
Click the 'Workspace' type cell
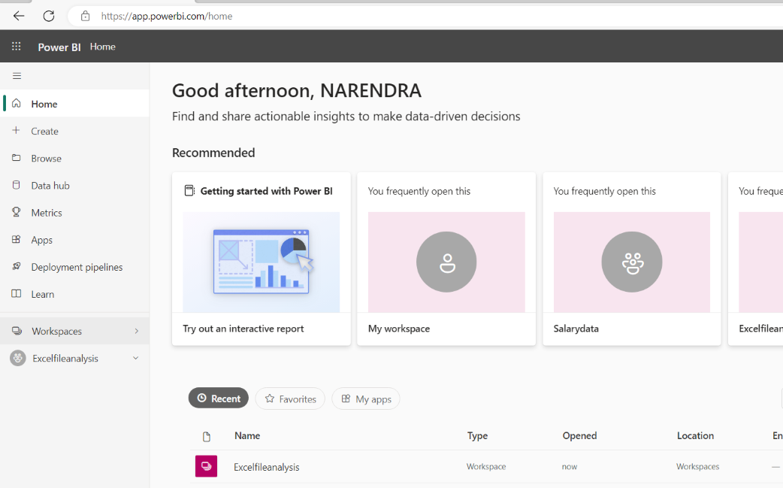486,466
